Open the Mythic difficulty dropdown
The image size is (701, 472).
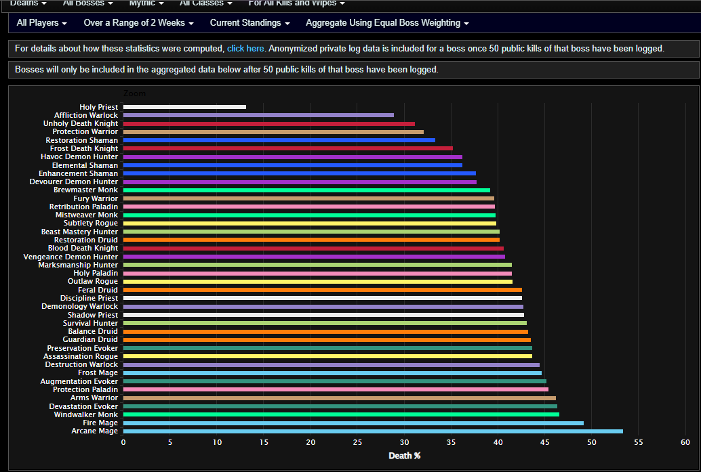[146, 3]
